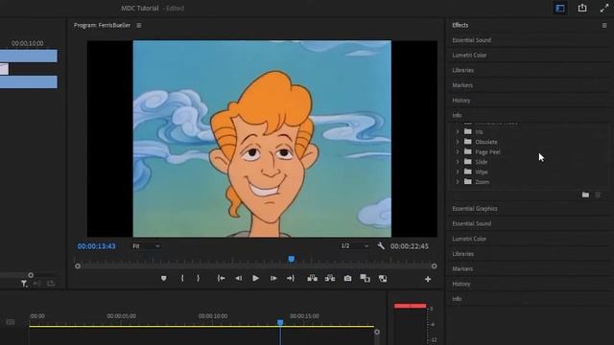Click the timeline scroll handle circle

click(377, 333)
